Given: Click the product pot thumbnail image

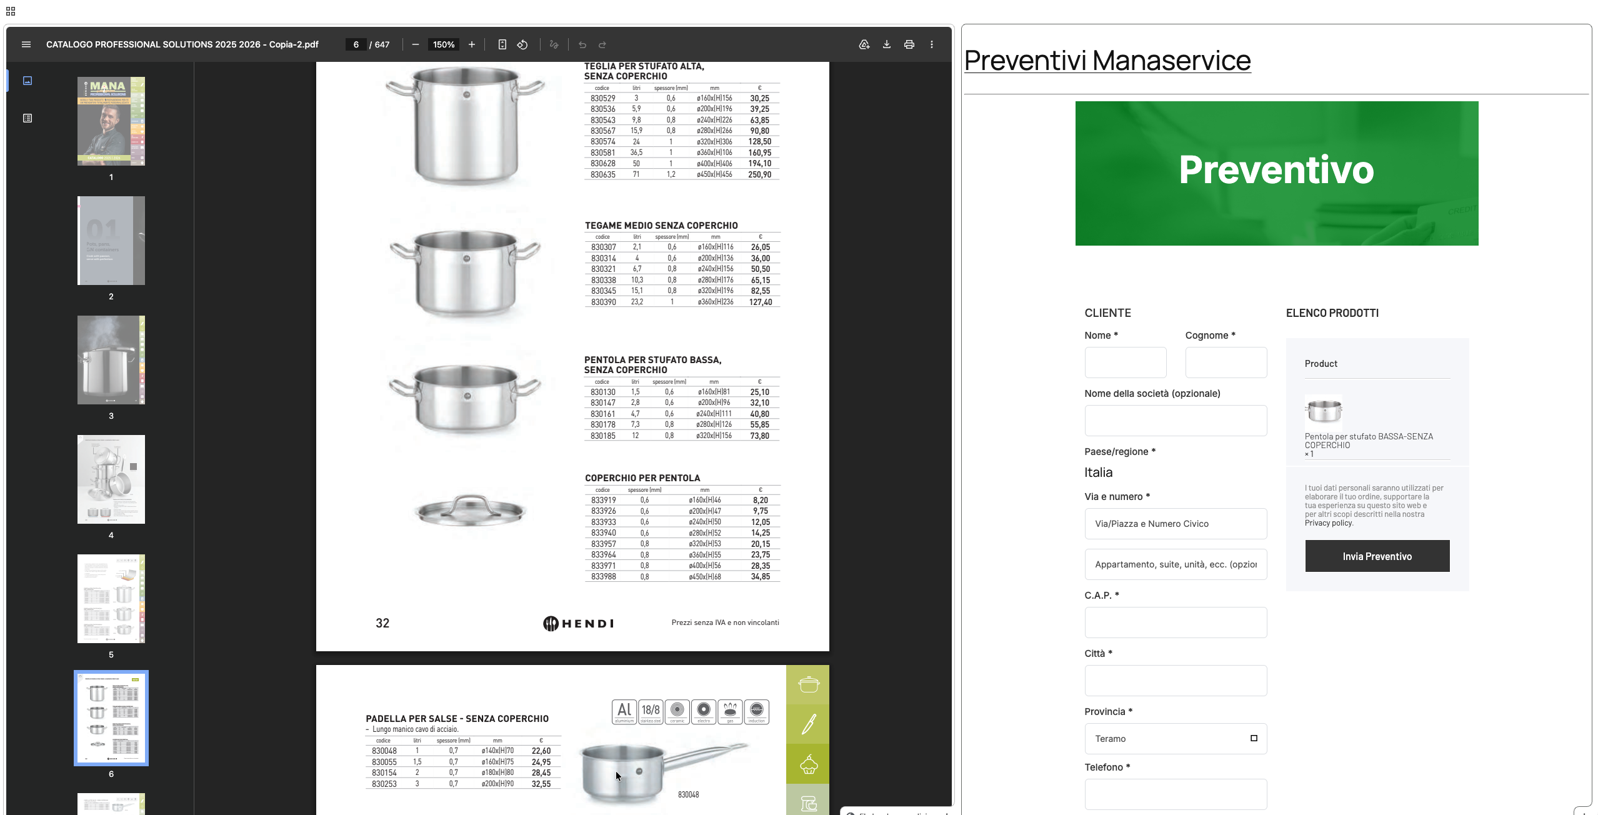Looking at the screenshot, I should click(x=1324, y=411).
